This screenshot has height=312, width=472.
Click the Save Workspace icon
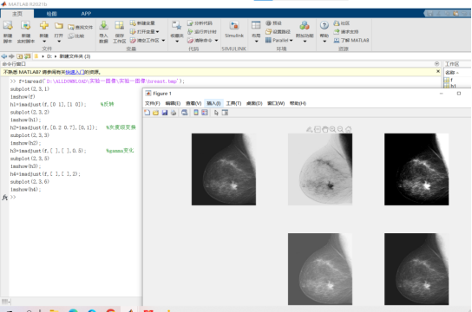(x=119, y=25)
